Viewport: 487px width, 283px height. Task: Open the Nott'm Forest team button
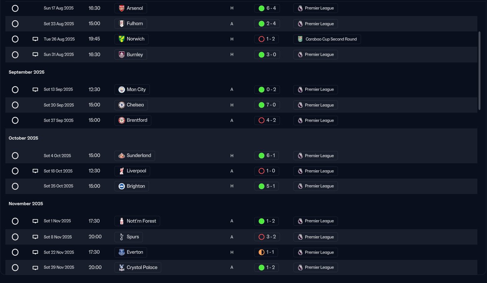click(x=137, y=221)
